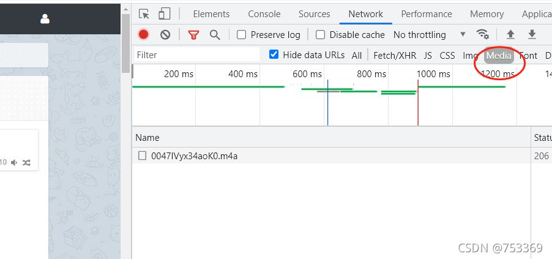Mute audio via speaker icon

click(x=14, y=162)
